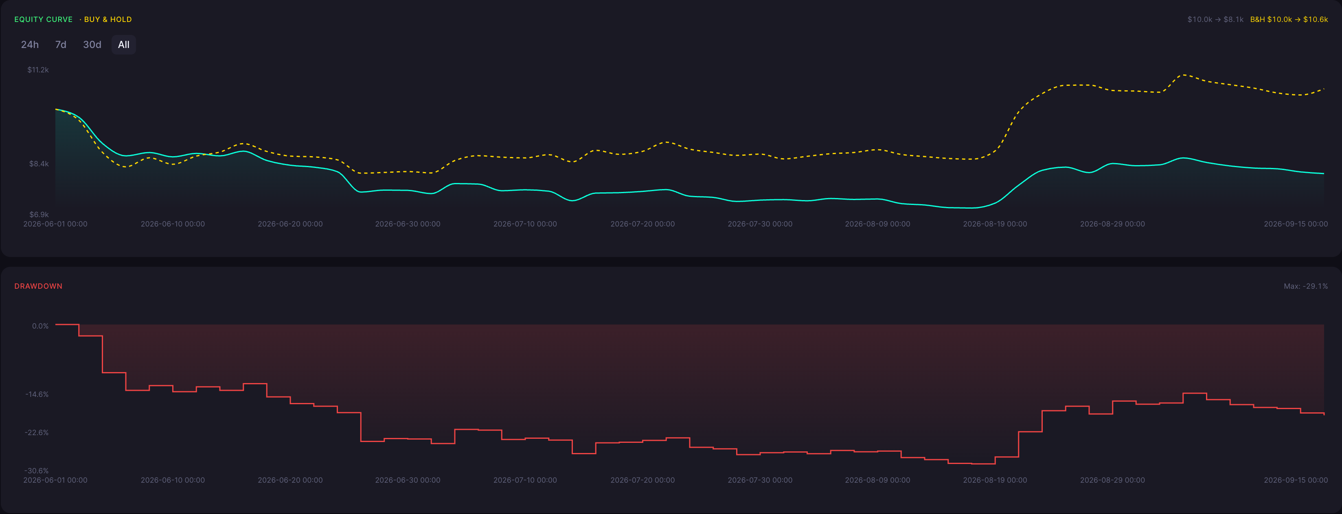
Task: Click the 2026-06-10 date on the equity chart axis
Action: tap(173, 224)
